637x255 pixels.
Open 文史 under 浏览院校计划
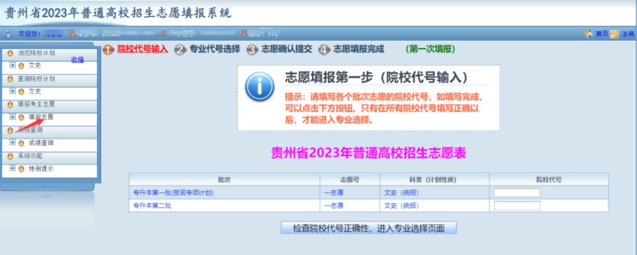tap(35, 66)
